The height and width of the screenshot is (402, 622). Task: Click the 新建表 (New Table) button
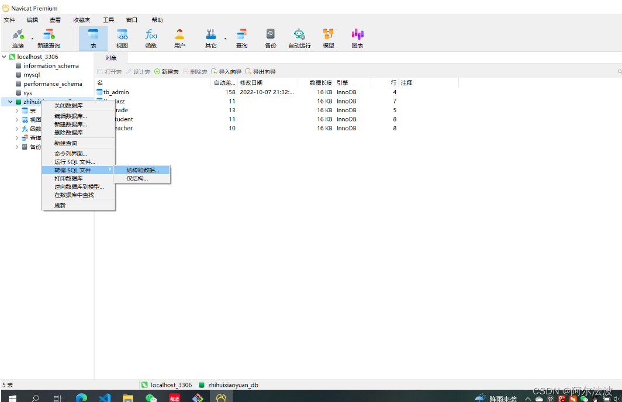point(167,72)
